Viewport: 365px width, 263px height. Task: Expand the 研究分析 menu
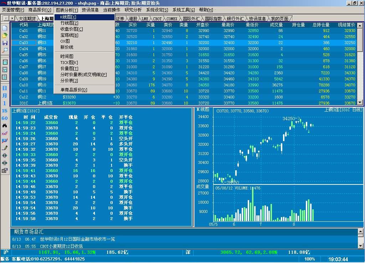click(133, 10)
